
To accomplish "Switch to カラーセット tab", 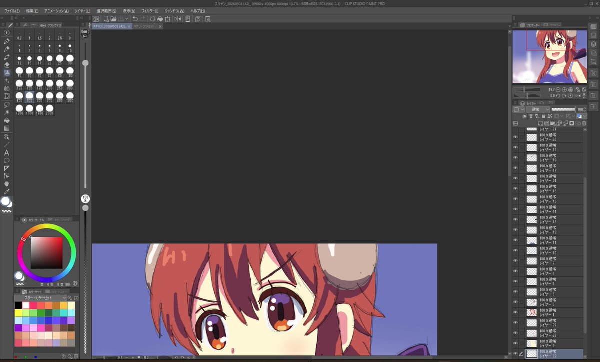I will (x=33, y=291).
